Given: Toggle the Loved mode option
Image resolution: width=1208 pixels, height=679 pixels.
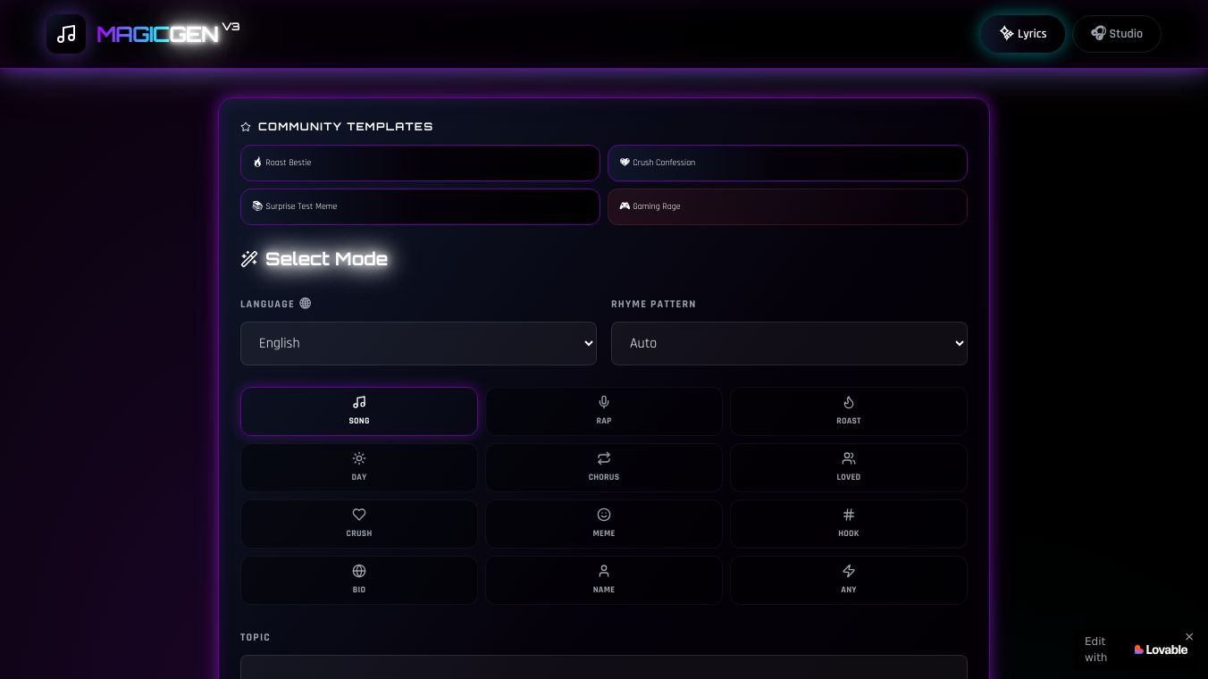Looking at the screenshot, I should 848,467.
